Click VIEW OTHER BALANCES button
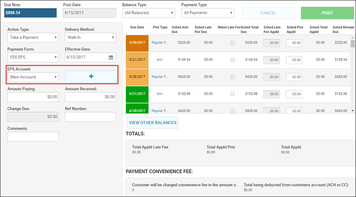 [153, 123]
